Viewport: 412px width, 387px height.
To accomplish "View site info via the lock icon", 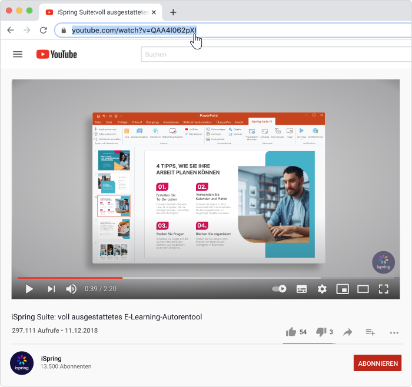I will pyautogui.click(x=64, y=31).
